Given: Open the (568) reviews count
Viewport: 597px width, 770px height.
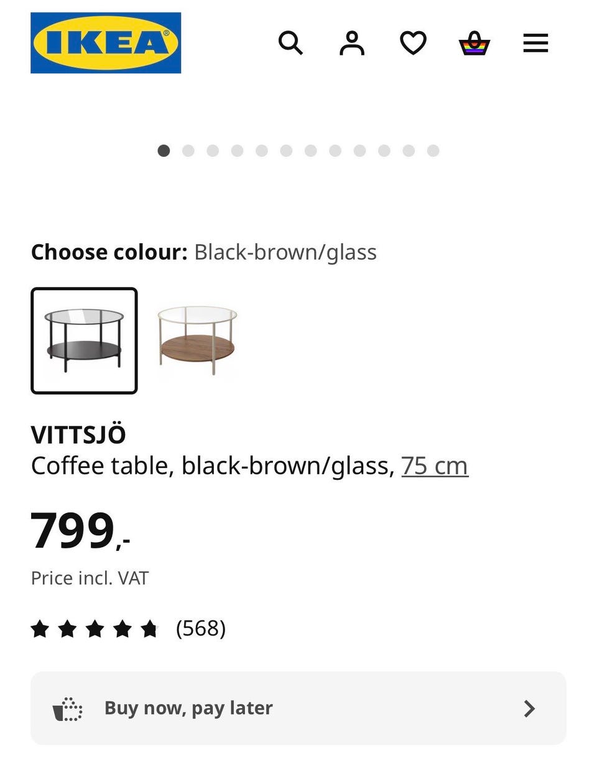Looking at the screenshot, I should point(201,628).
